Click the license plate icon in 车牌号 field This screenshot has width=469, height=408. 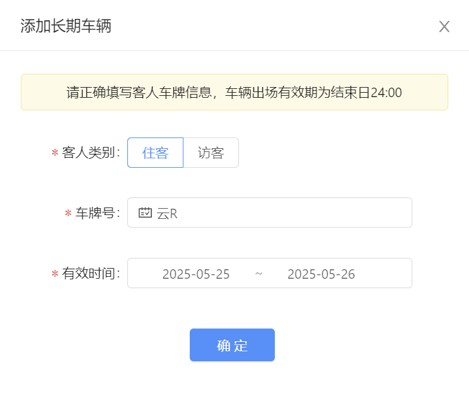[x=145, y=213]
